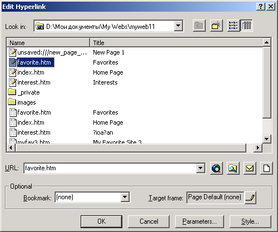Click the Target frame pencil edit button
Image resolution: width=278 pixels, height=232 pixels.
click(250, 198)
